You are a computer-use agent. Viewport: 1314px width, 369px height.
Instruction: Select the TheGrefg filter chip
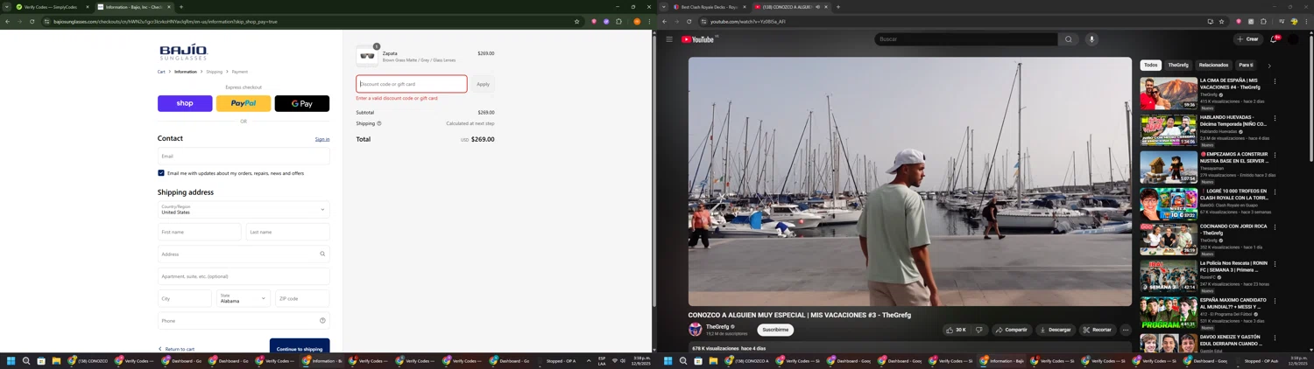click(x=1178, y=65)
